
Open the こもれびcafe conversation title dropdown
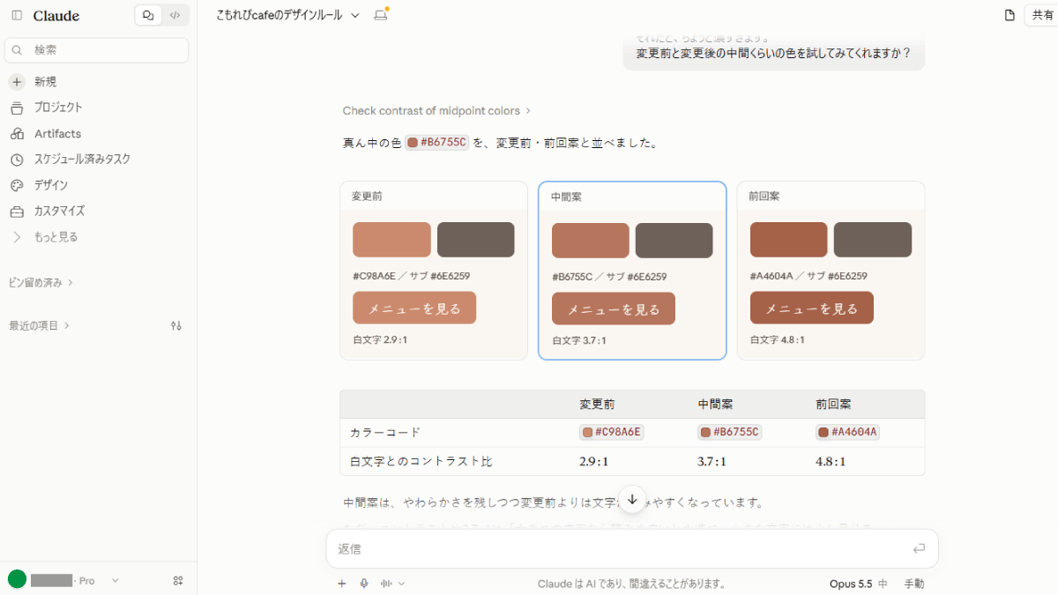[x=288, y=15]
